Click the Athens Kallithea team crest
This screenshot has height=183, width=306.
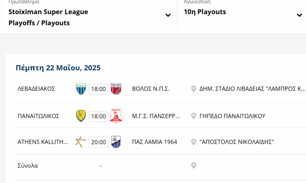81,142
